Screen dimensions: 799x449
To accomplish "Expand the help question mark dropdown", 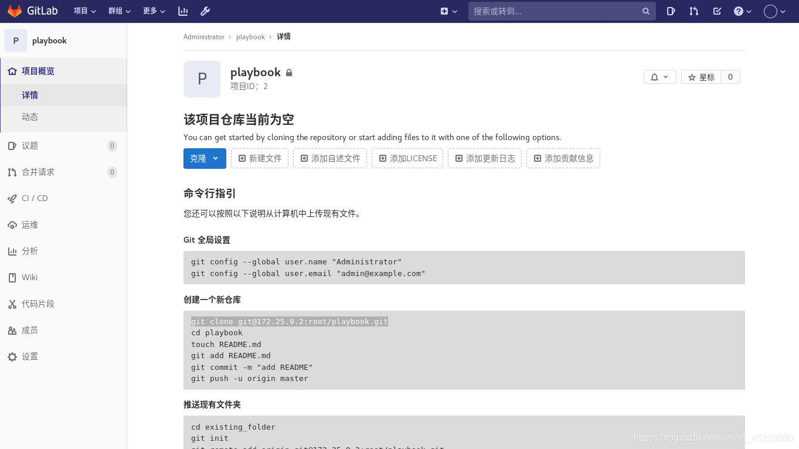I will 742,11.
